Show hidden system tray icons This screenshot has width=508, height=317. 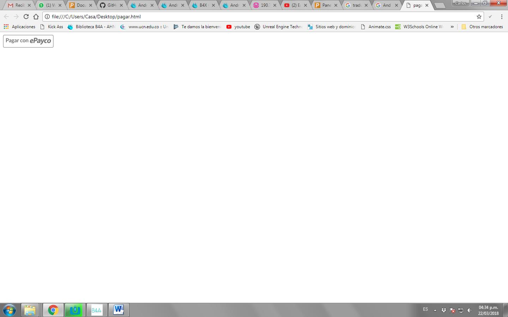click(x=435, y=310)
